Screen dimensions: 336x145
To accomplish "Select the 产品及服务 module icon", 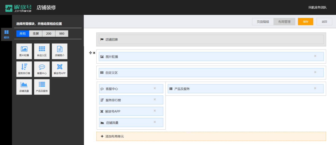I will [42, 87].
